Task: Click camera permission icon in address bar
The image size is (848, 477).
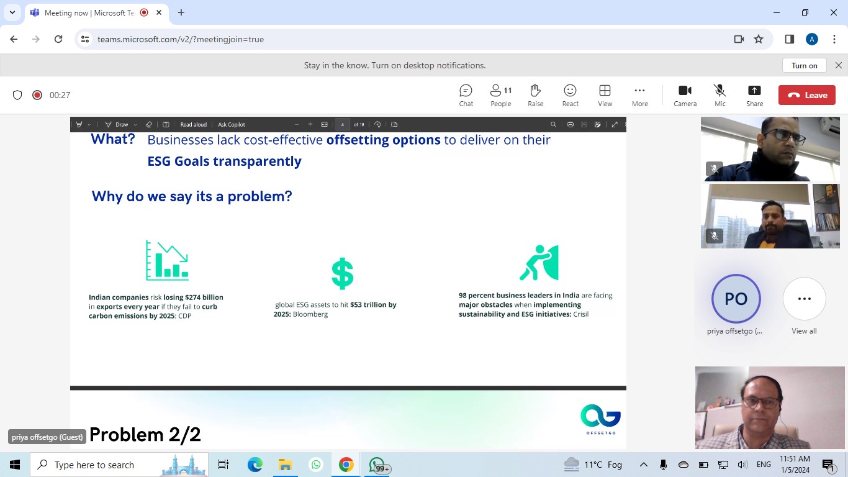Action: pos(739,39)
